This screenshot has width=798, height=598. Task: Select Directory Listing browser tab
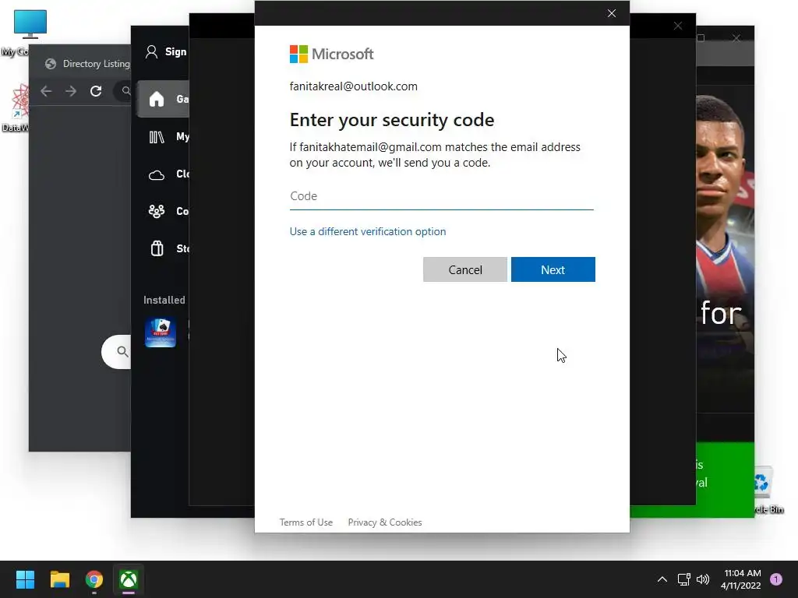coord(87,64)
